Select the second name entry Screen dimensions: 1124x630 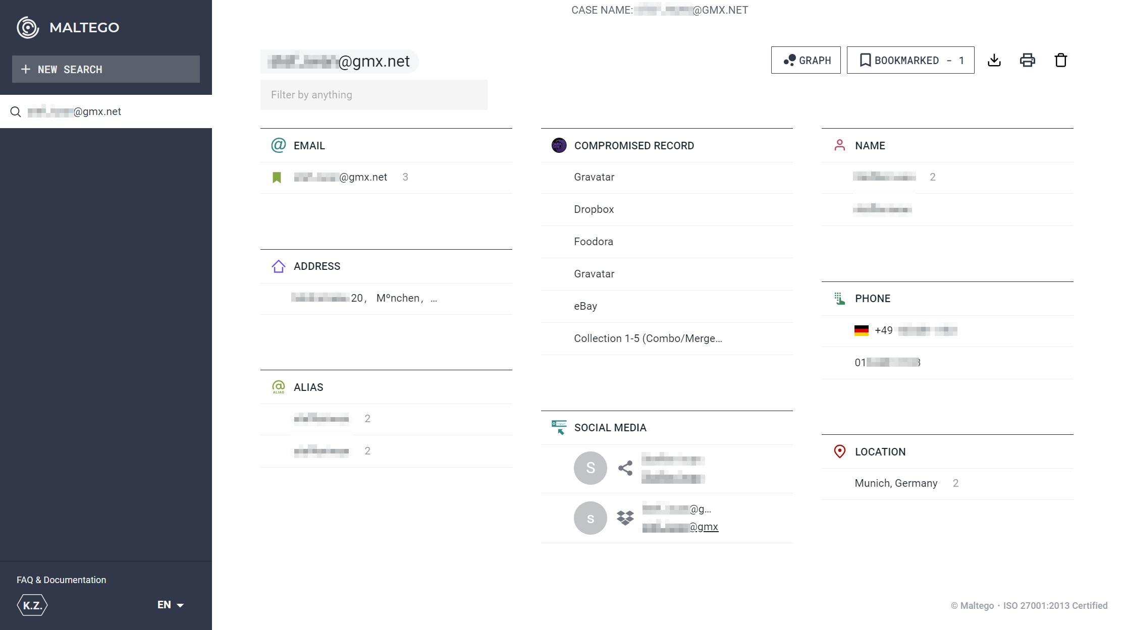tap(947, 210)
